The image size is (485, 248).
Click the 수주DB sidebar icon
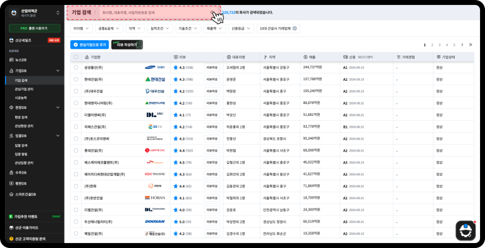point(11,172)
